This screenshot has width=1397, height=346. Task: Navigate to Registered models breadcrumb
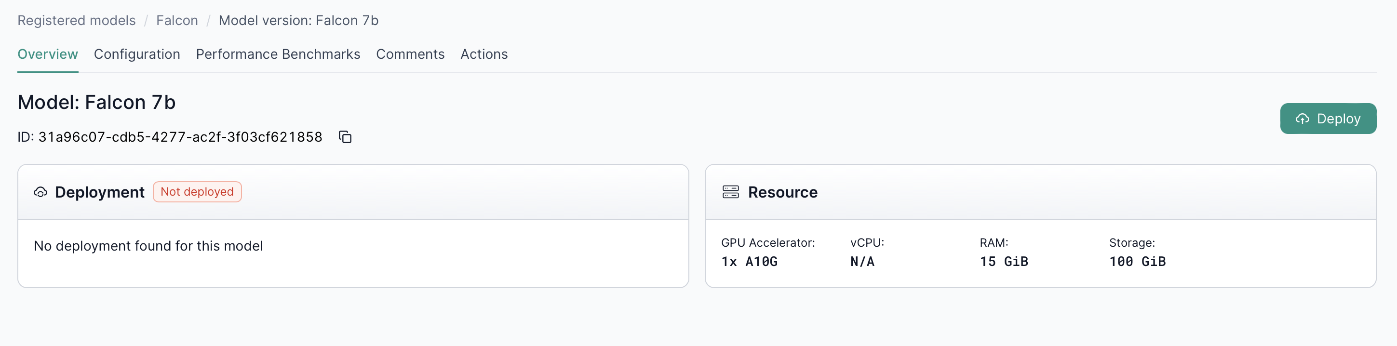point(77,21)
